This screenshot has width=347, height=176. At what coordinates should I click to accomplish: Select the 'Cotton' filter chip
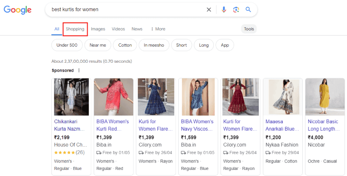(x=125, y=45)
